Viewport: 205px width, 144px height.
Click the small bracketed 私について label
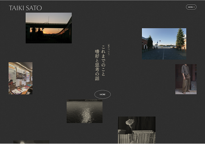[109, 50]
